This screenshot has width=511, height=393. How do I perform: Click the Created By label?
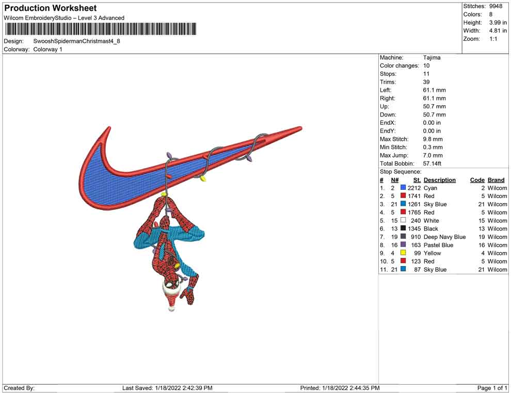click(19, 388)
